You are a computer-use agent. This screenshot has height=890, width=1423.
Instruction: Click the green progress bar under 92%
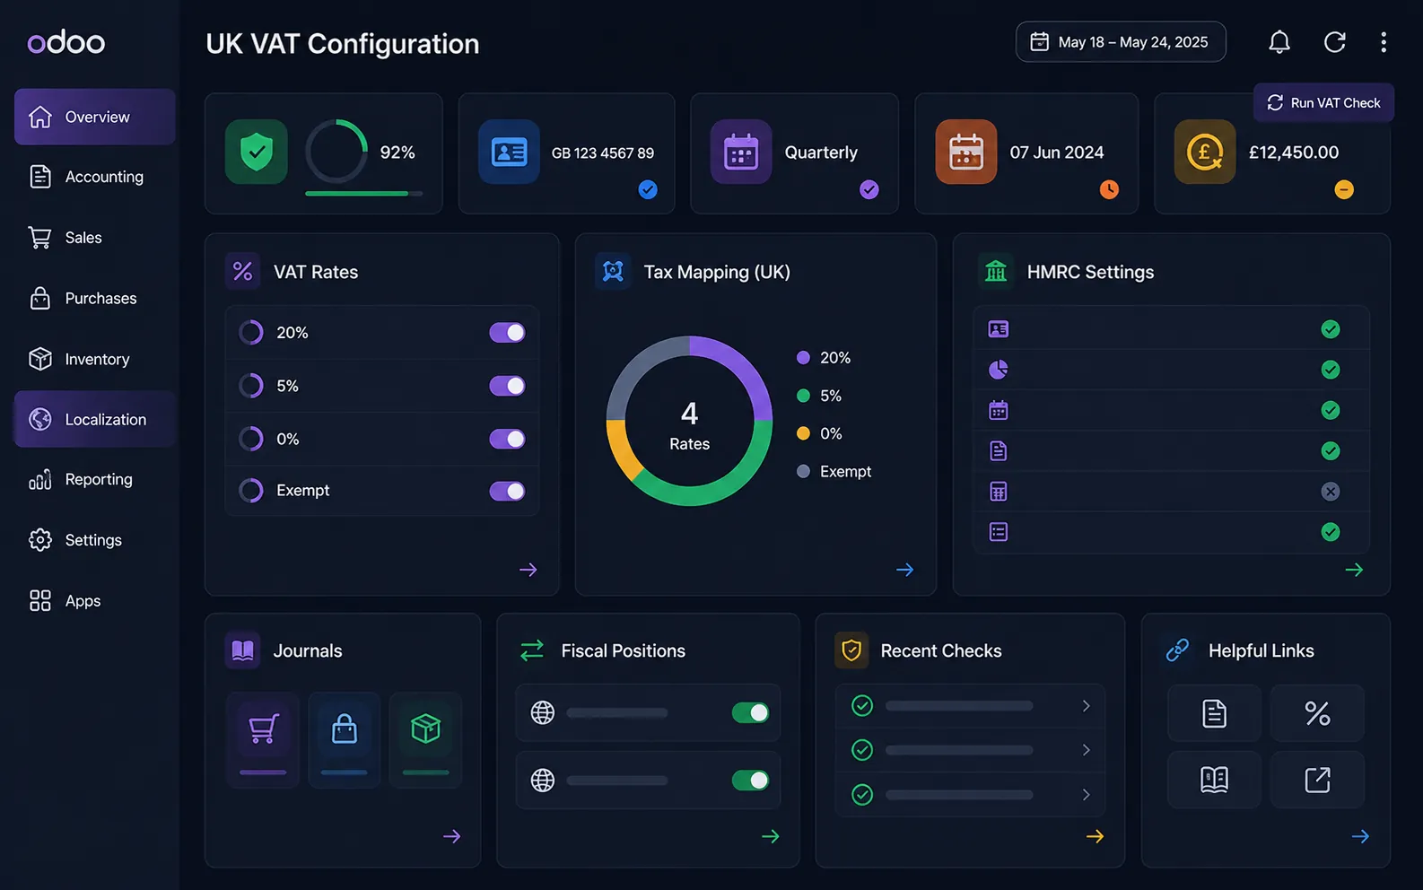click(363, 194)
